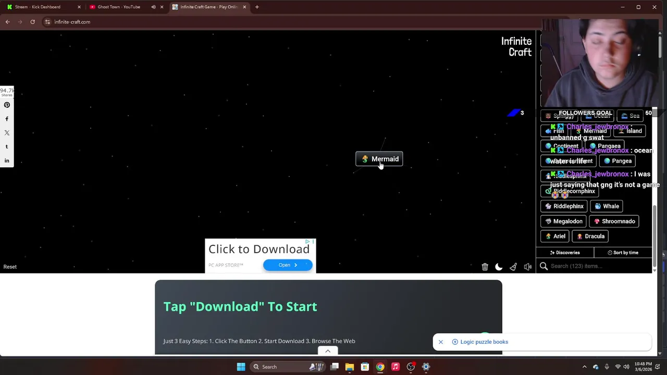Pick the Island element in sidebar

point(629,131)
